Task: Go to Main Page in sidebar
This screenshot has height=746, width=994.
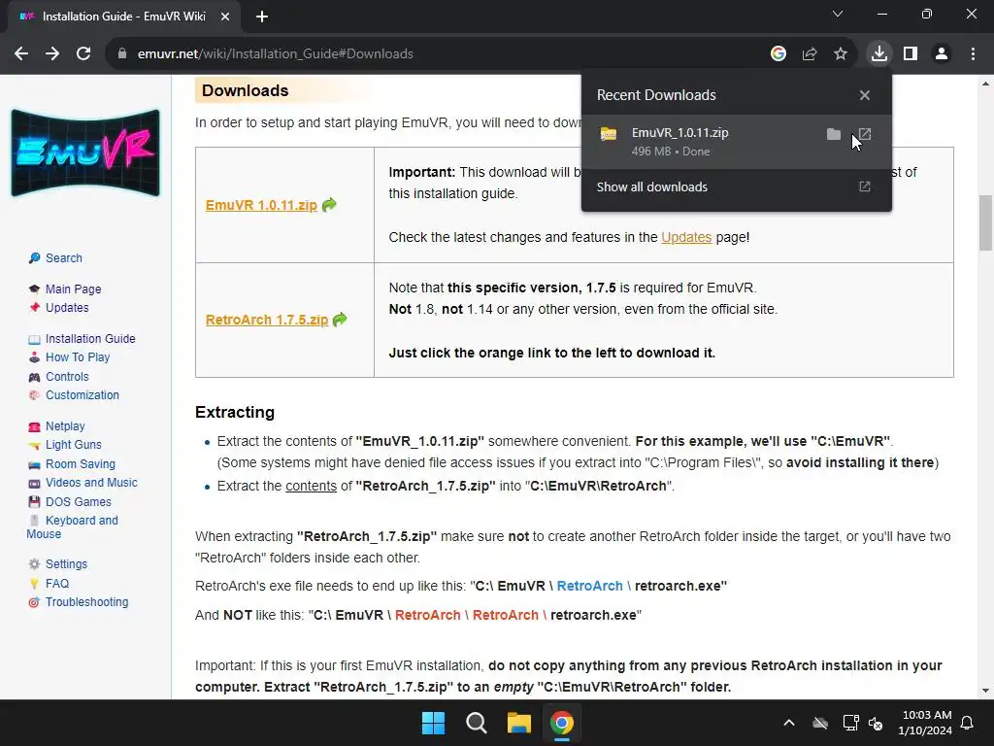Action: coord(73,289)
